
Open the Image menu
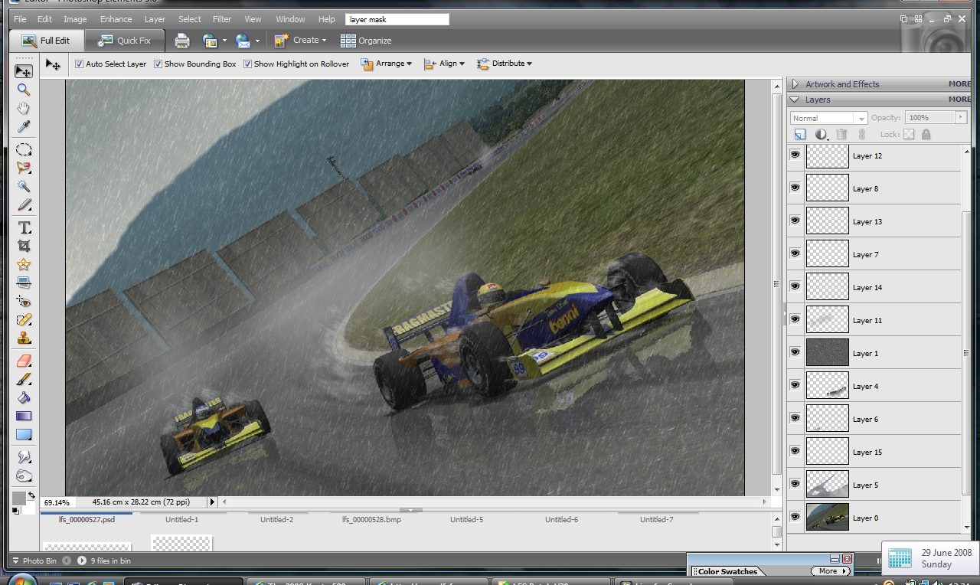75,19
